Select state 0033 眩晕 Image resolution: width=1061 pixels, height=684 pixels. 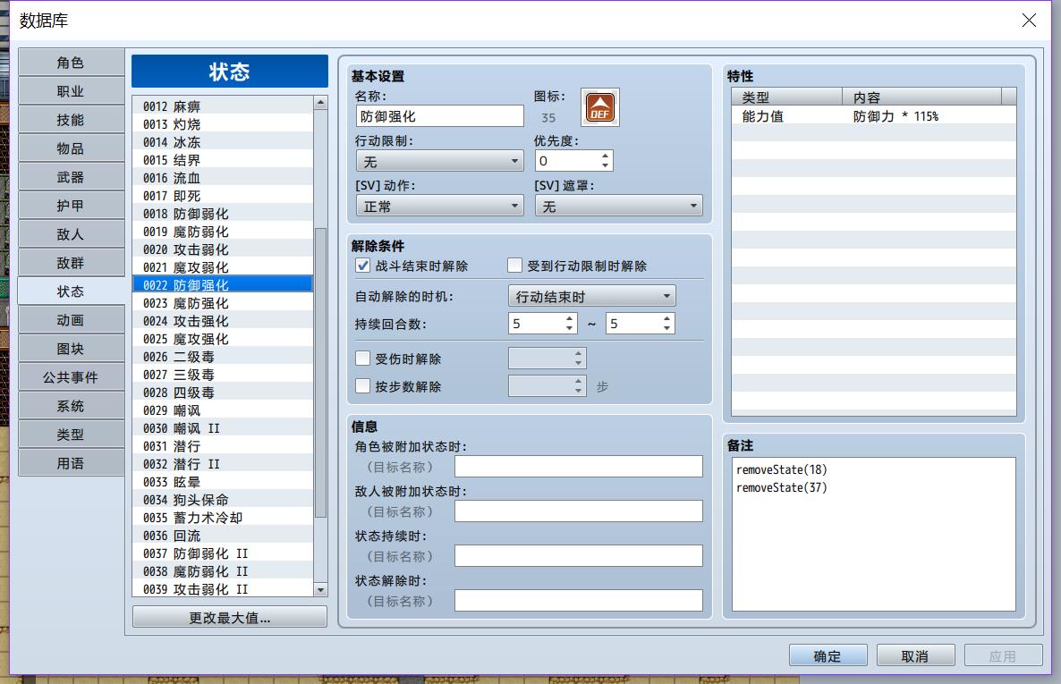[x=223, y=481]
